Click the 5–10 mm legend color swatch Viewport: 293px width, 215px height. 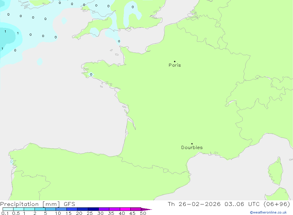point(51,209)
